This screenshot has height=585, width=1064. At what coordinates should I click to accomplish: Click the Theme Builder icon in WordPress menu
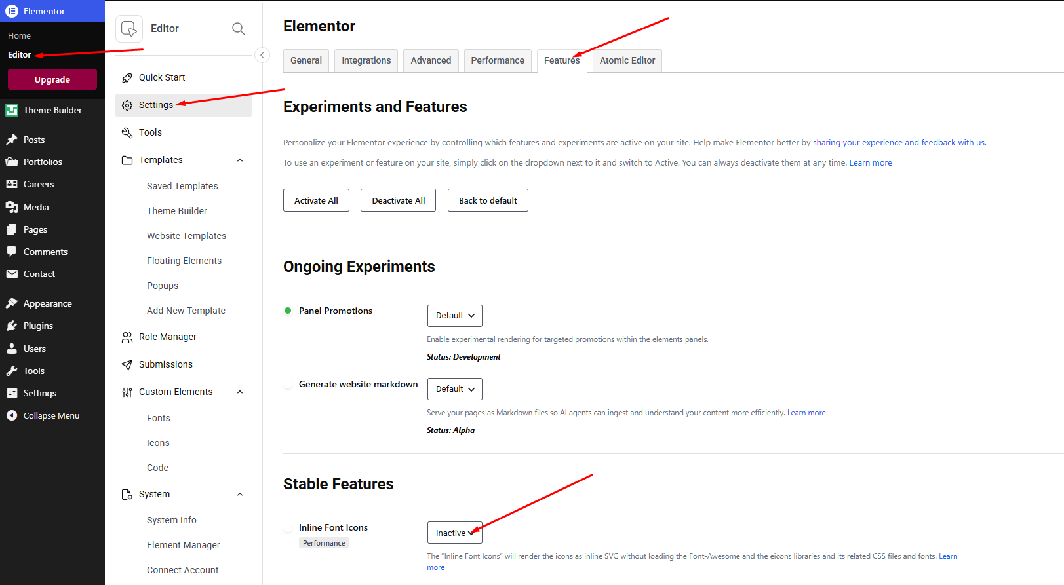pos(12,110)
